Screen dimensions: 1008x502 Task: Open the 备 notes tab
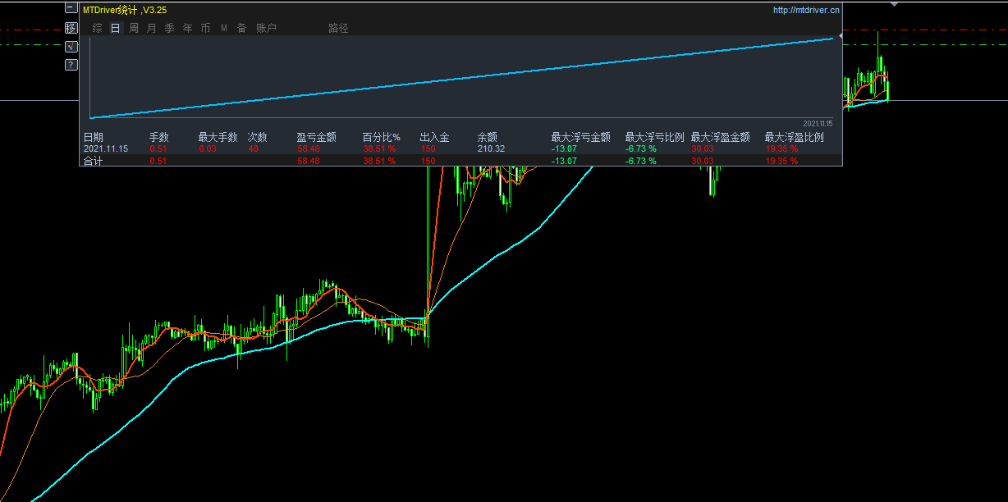pyautogui.click(x=242, y=28)
